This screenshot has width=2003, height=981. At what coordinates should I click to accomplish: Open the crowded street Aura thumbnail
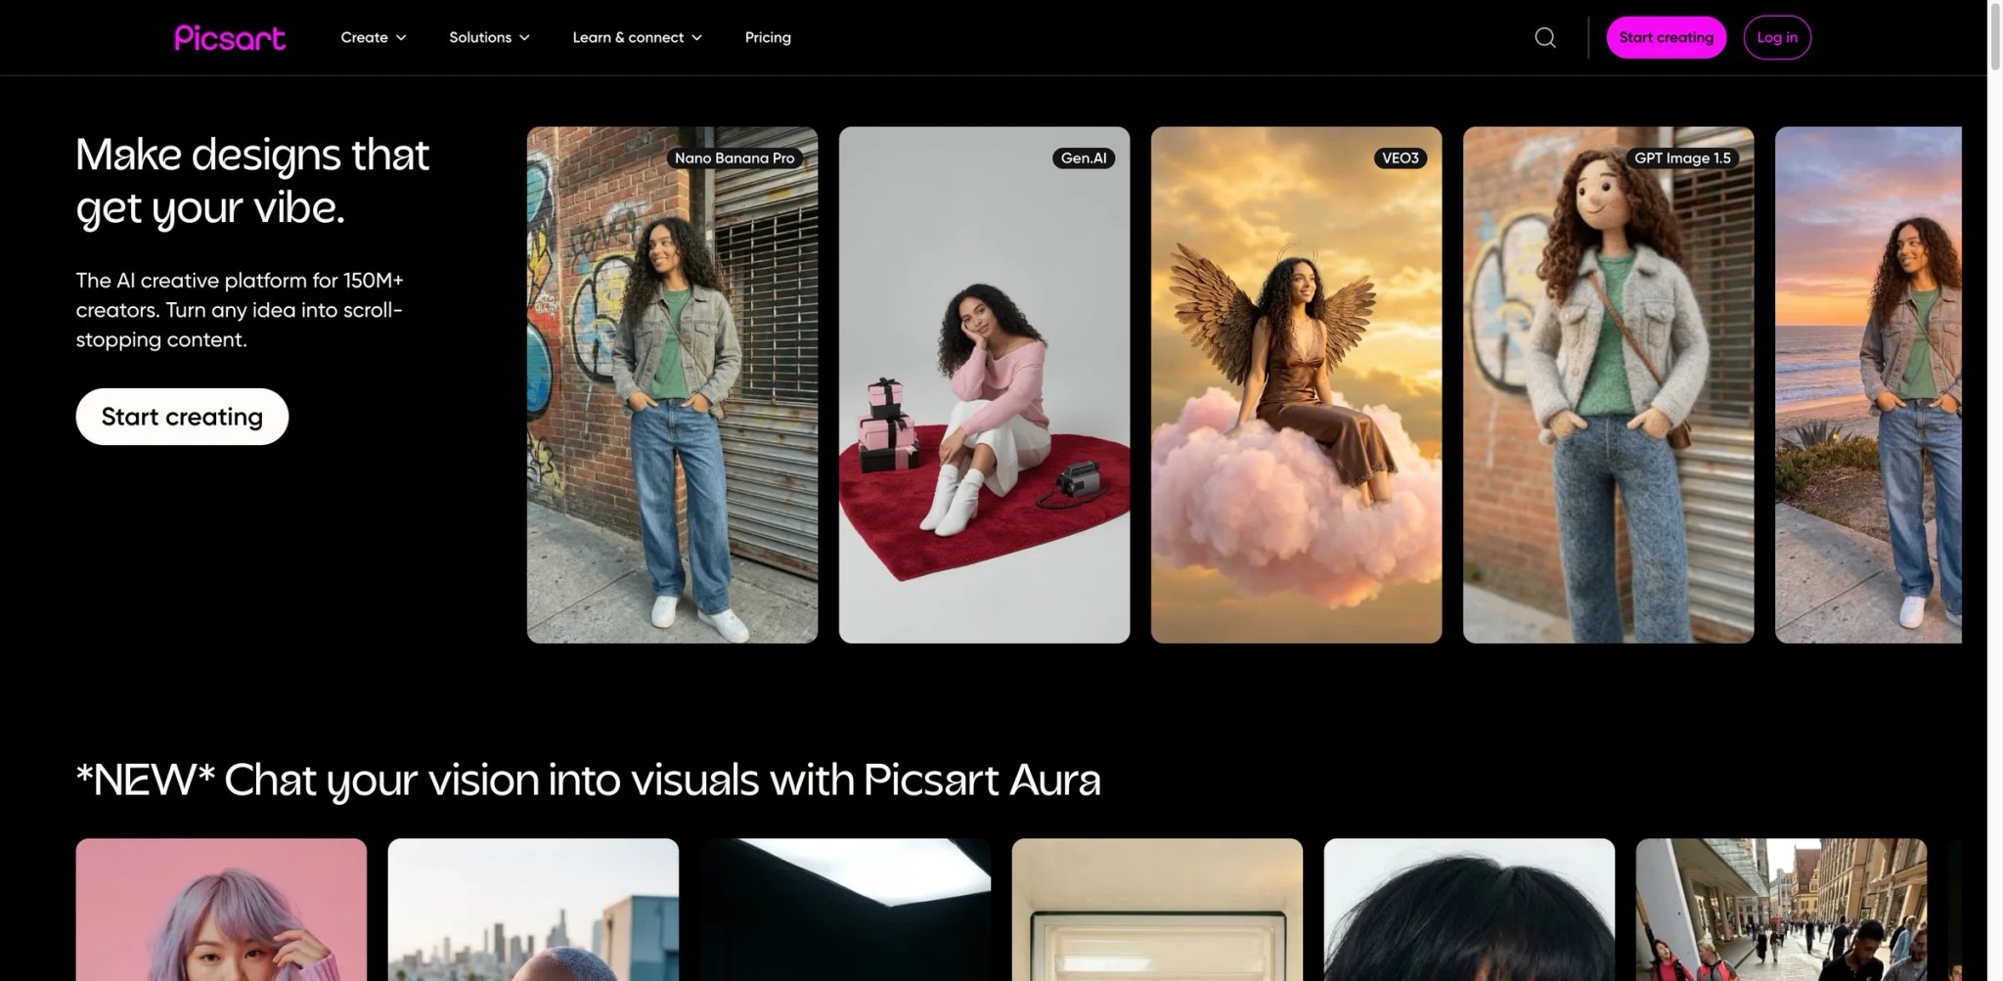(x=1781, y=910)
